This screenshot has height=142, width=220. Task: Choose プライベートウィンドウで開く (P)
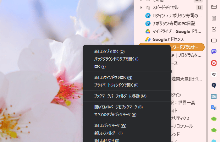[x=127, y=85]
